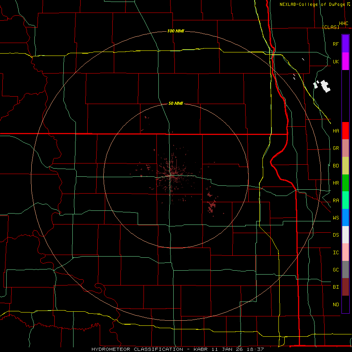Select the GC gray legend swatch

pos(345,269)
